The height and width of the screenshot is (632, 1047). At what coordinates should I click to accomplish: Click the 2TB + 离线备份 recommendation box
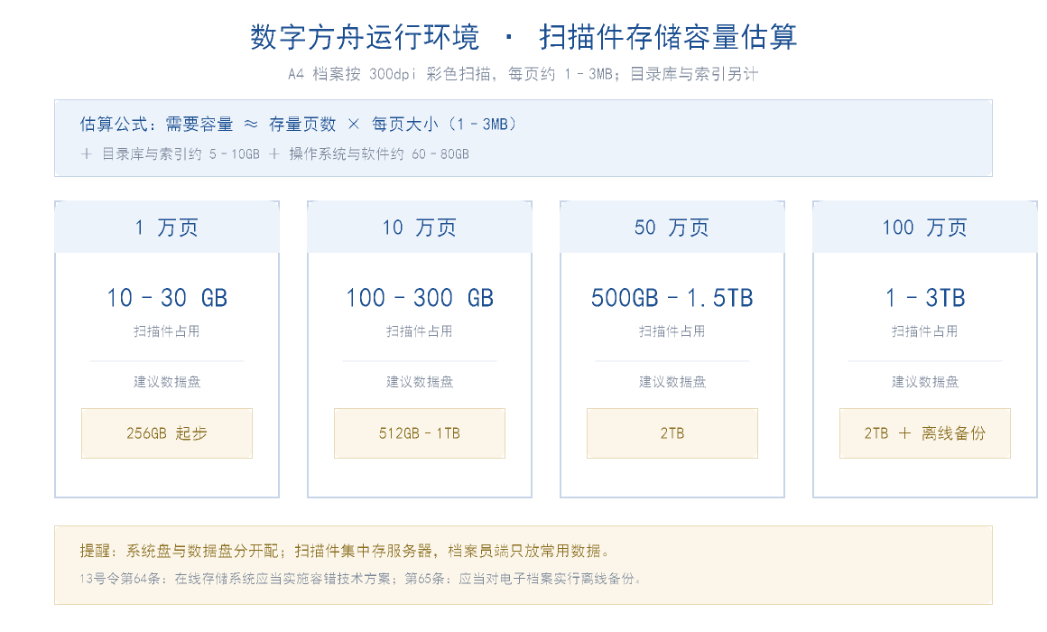(925, 433)
